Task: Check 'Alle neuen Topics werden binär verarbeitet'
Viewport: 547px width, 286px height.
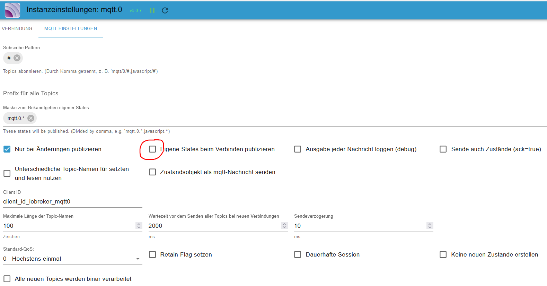Action: 7,279
